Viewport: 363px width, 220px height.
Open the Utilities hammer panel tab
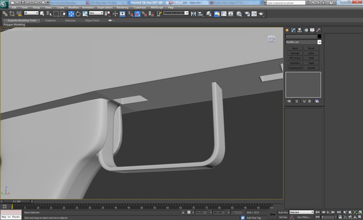(319, 30)
